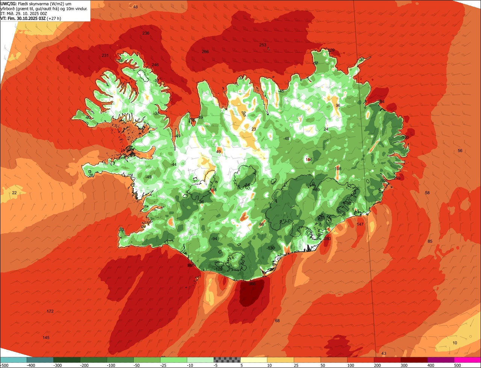
Task: Select the magenta legend swatch above 500
Action: point(467,360)
